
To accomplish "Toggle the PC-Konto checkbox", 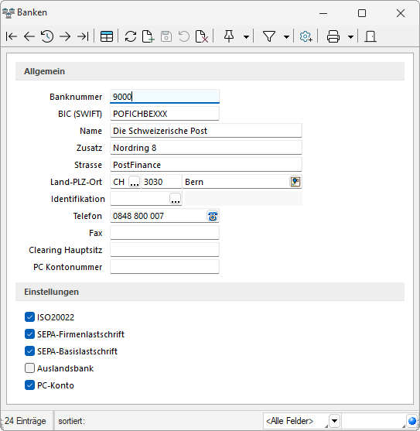I will (x=29, y=385).
